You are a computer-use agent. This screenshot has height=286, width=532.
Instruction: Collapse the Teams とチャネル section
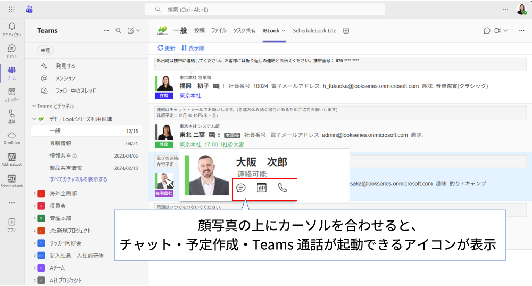pyautogui.click(x=34, y=106)
